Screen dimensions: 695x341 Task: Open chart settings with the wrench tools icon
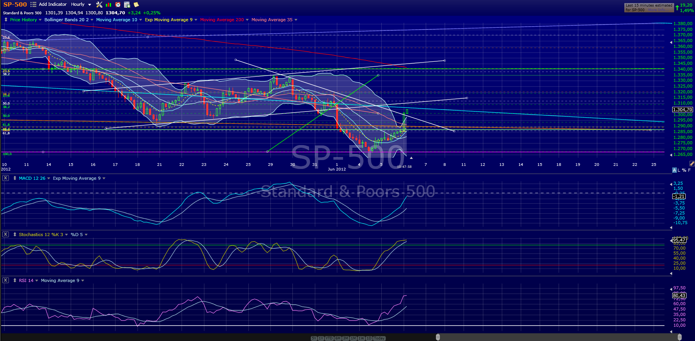coord(99,5)
